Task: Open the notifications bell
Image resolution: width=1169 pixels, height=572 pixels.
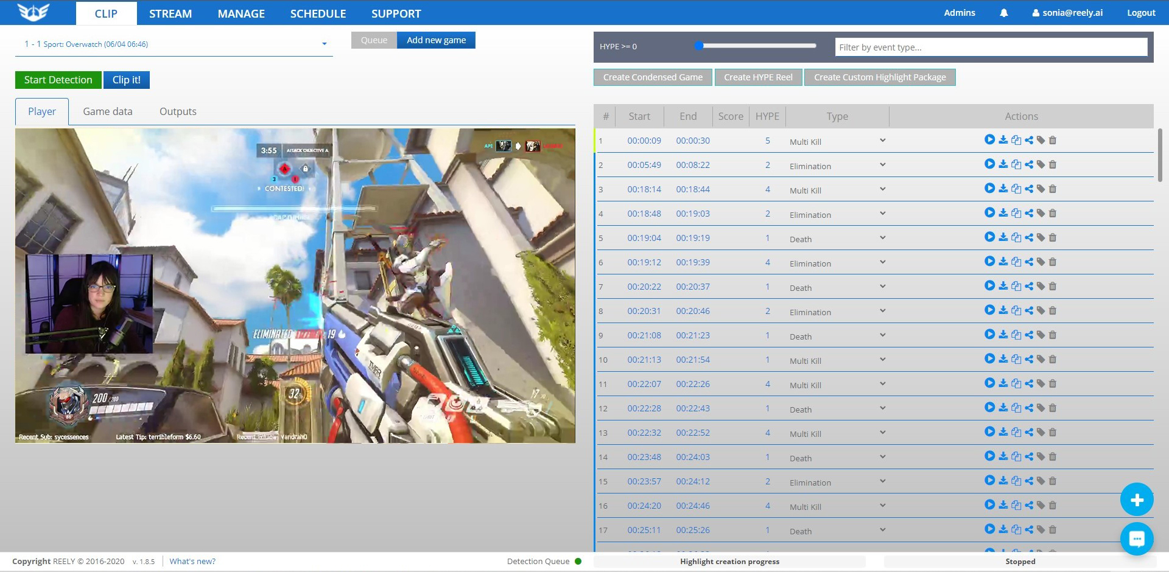Action: pyautogui.click(x=1004, y=13)
